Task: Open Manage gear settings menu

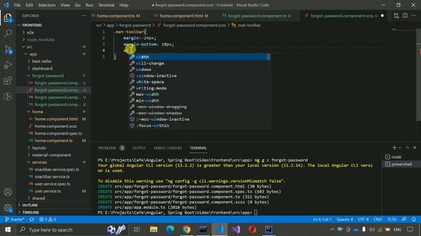Action: [8, 208]
